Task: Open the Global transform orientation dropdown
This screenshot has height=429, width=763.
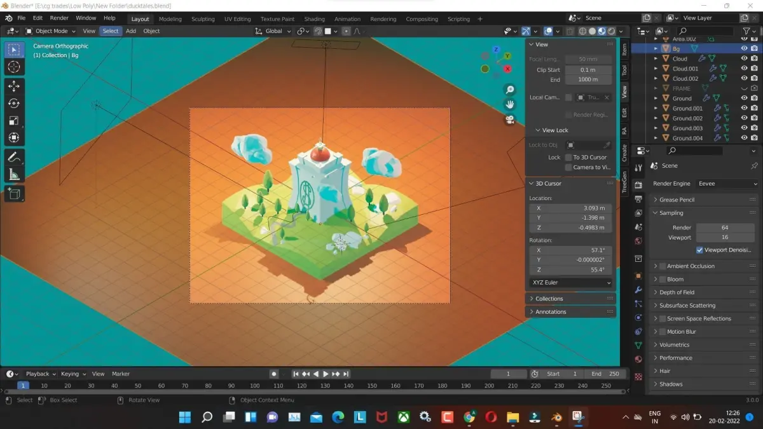Action: coord(273,31)
